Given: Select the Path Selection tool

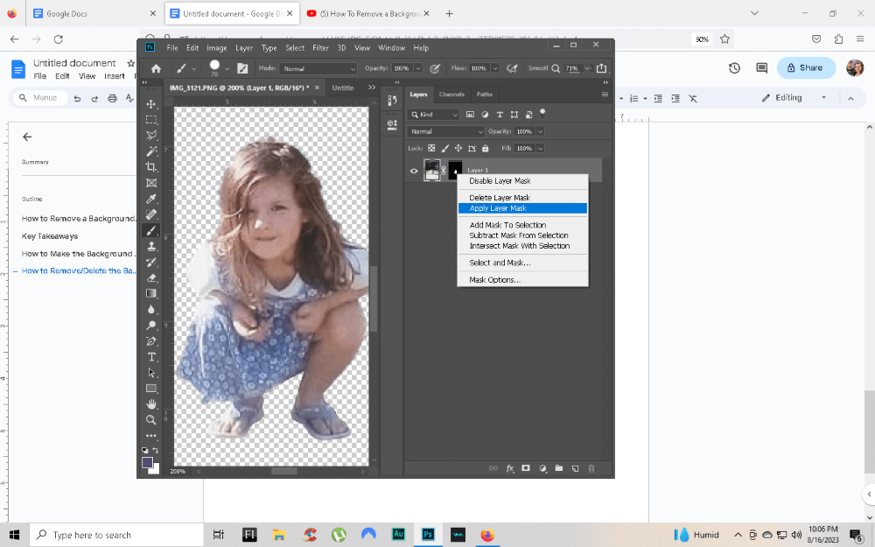Looking at the screenshot, I should click(x=151, y=372).
